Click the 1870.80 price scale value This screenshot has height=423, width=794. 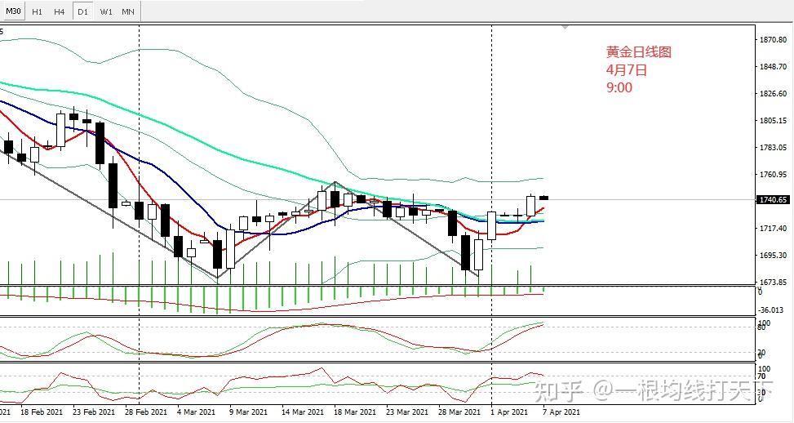[773, 39]
